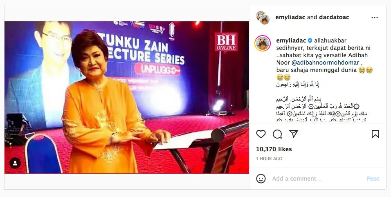Open the three-dot more options menu
Image resolution: width=391 pixels, height=197 pixels.
coord(375,18)
